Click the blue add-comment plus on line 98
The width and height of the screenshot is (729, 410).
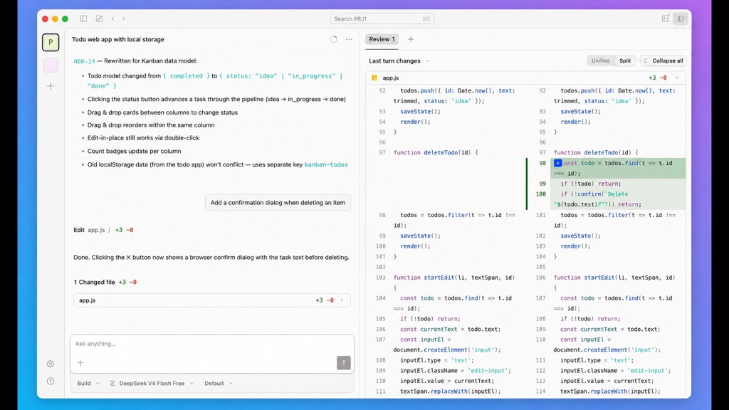click(557, 163)
